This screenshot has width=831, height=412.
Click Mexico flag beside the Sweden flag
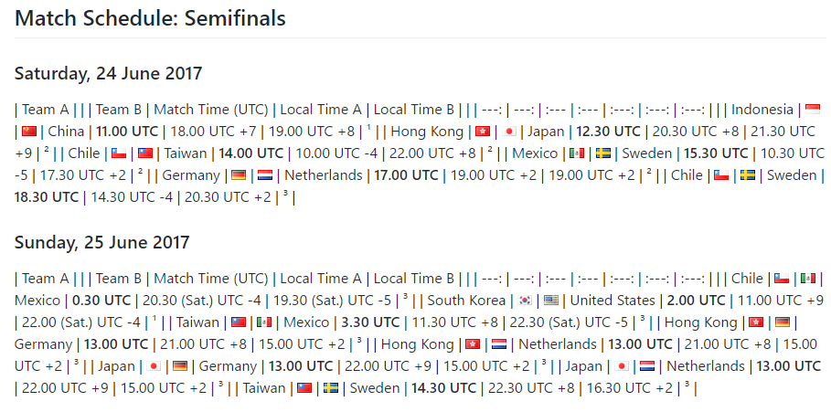pos(577,153)
